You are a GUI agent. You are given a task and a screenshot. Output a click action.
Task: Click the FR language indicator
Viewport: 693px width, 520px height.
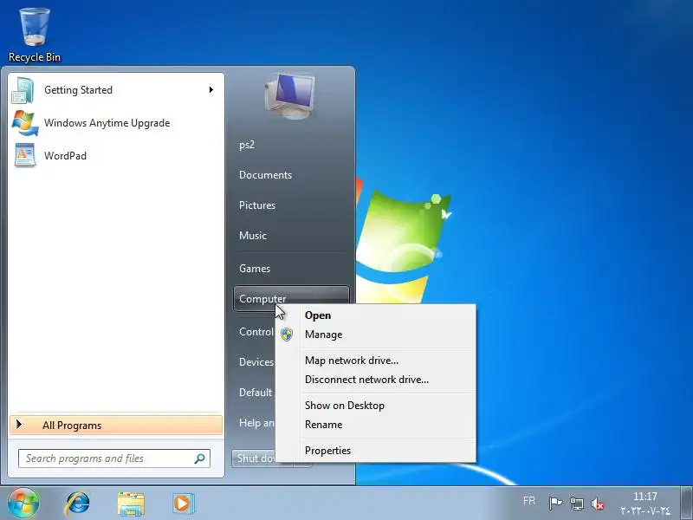pyautogui.click(x=529, y=501)
